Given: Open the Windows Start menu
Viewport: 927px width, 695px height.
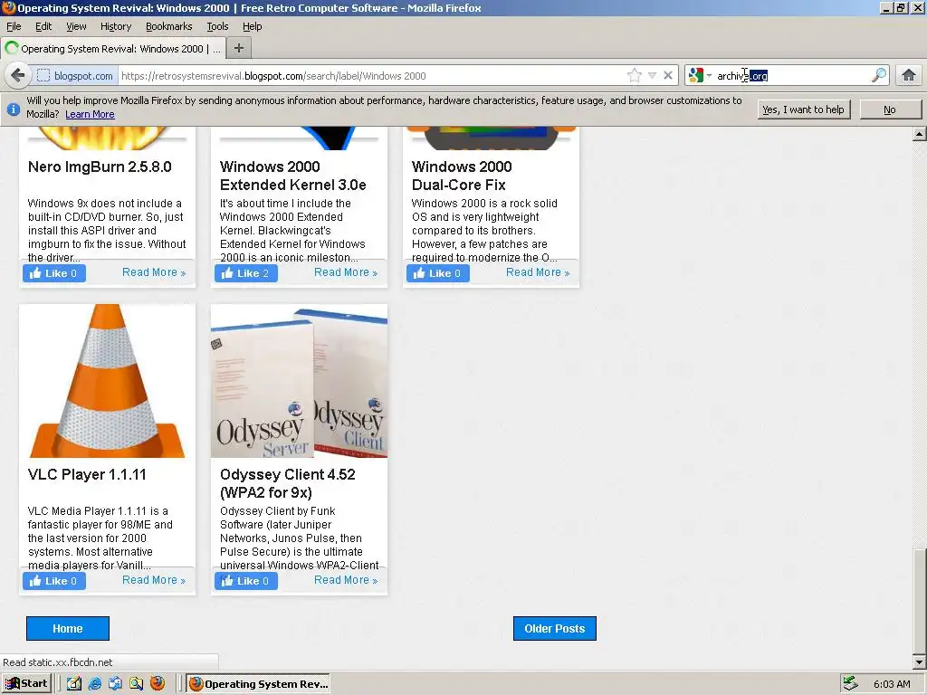Looking at the screenshot, I should click(x=27, y=684).
